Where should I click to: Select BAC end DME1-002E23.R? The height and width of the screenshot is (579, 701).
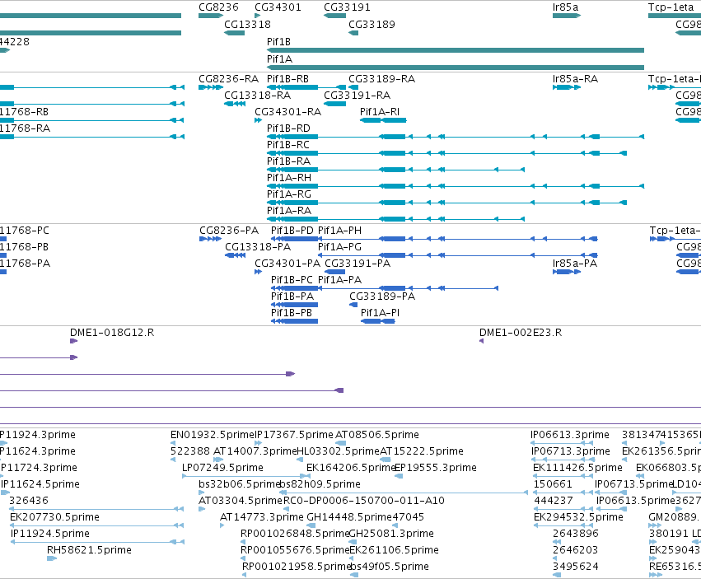click(x=521, y=333)
